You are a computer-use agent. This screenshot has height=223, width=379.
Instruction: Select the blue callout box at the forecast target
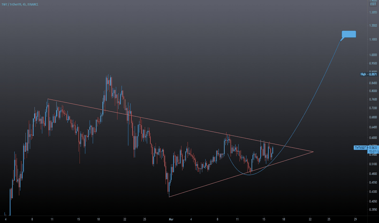click(349, 34)
